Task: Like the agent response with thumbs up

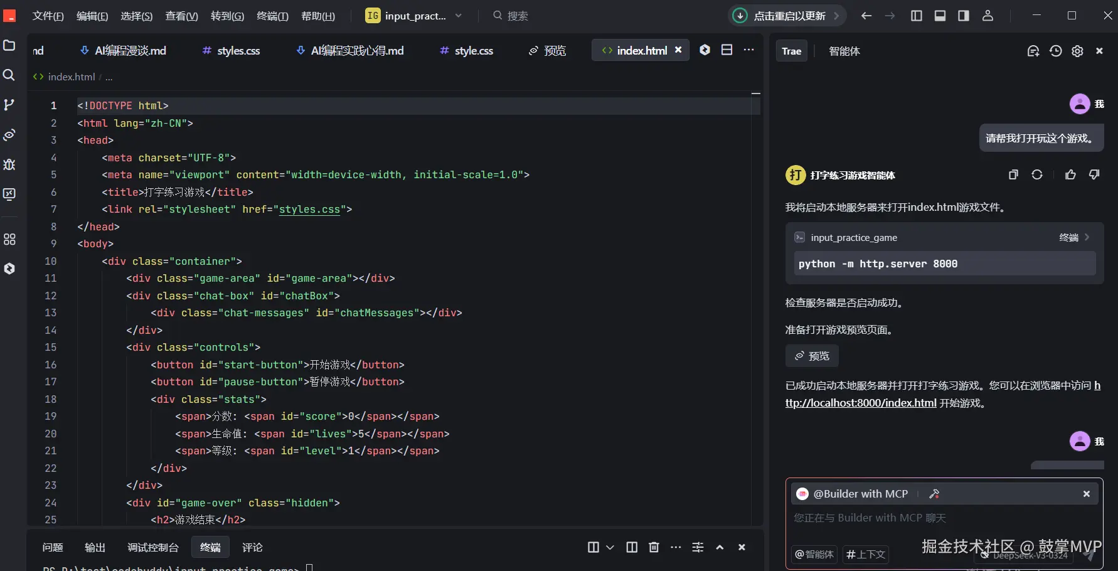Action: click(x=1070, y=175)
